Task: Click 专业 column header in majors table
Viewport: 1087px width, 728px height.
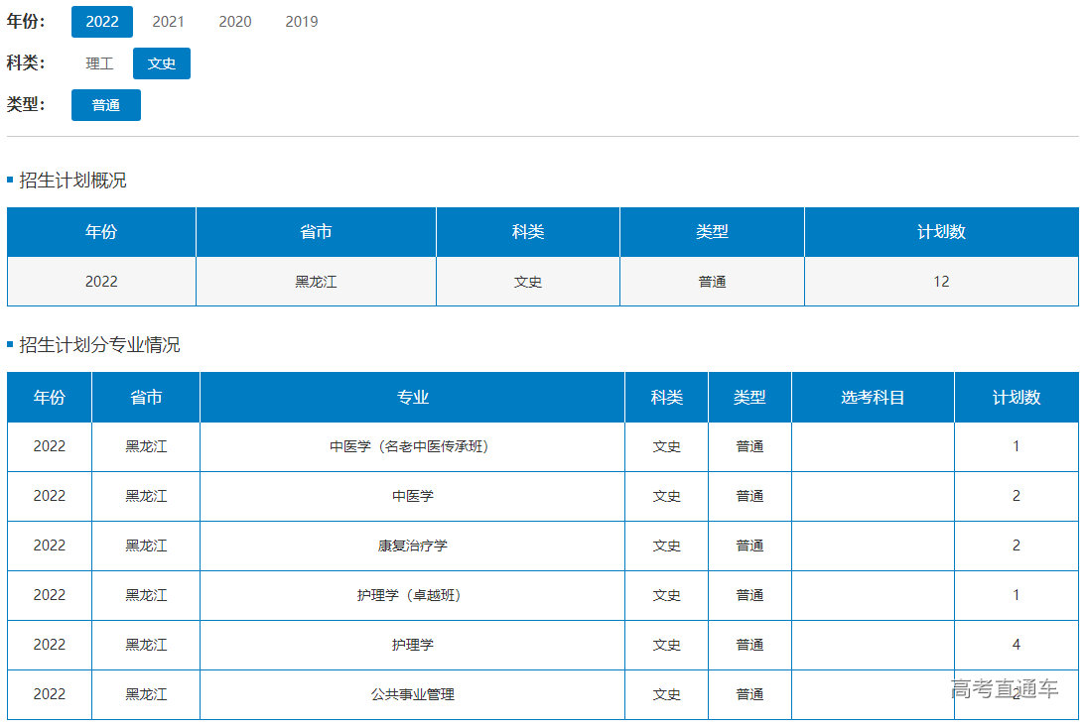Action: (412, 398)
